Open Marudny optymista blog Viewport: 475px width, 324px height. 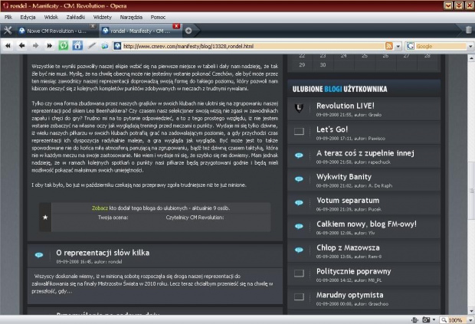point(349,295)
